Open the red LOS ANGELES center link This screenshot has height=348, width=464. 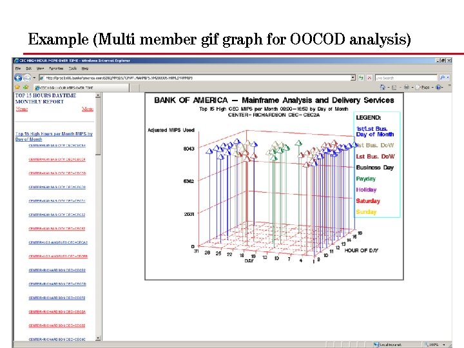tap(58, 256)
